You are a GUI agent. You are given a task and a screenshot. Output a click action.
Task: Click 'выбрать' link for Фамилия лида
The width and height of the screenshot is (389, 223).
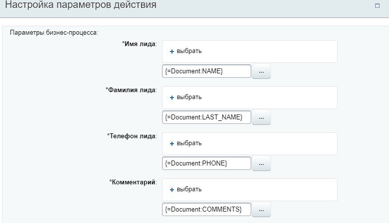point(189,97)
